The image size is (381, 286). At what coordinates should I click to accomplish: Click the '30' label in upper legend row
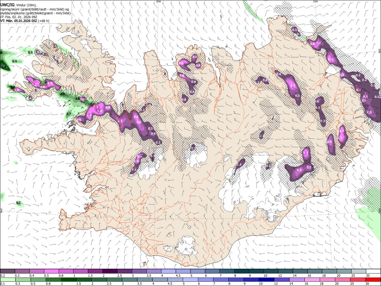(368, 276)
